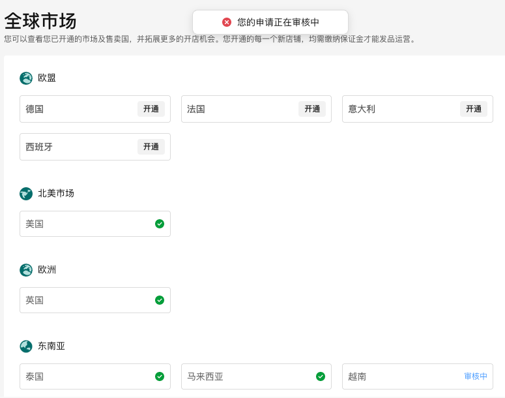
Task: Click the 东南亚 section heading
Action: 51,346
